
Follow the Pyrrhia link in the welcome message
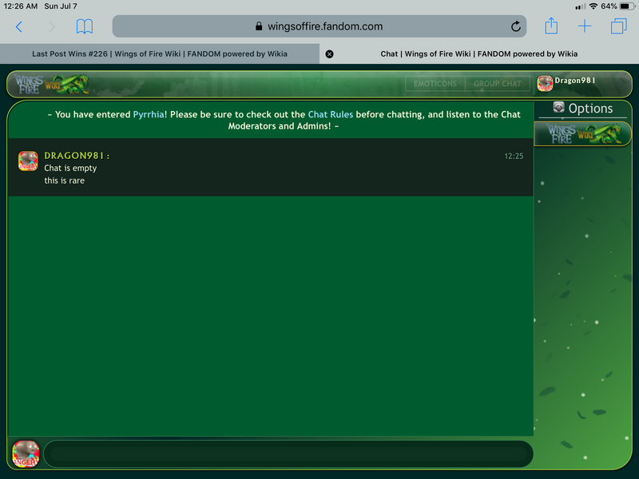(149, 114)
